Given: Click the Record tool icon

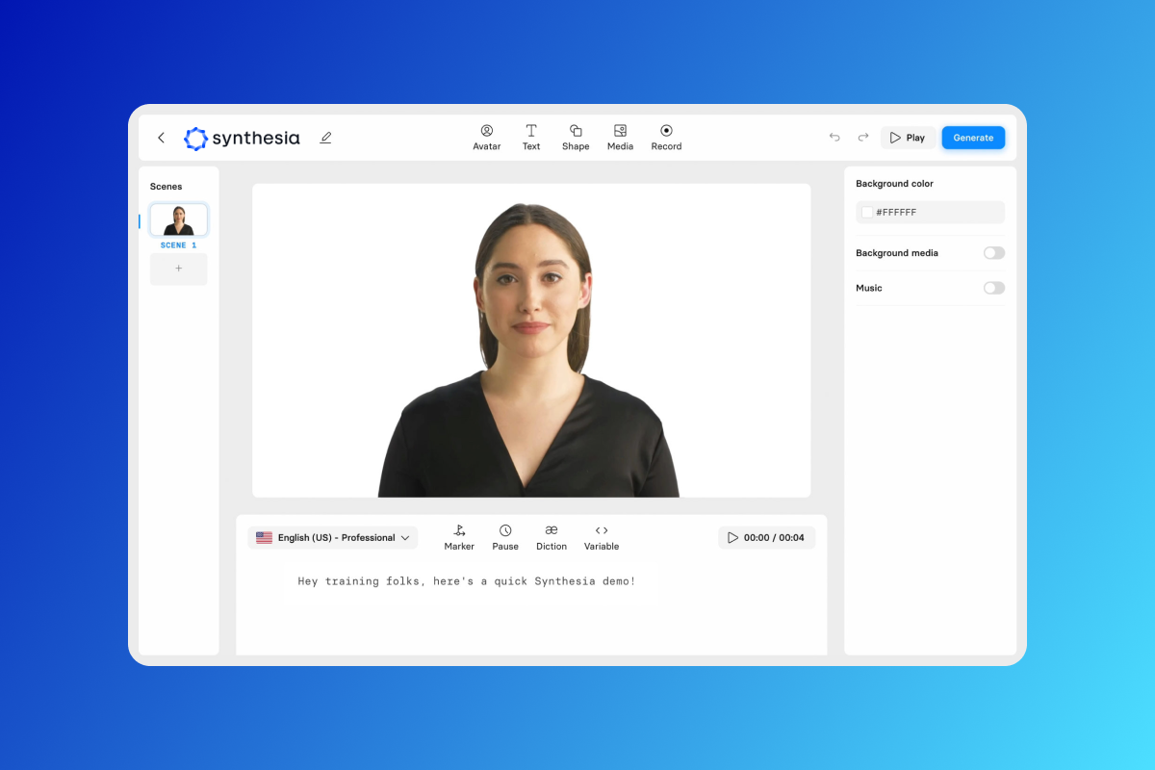Looking at the screenshot, I should point(666,131).
